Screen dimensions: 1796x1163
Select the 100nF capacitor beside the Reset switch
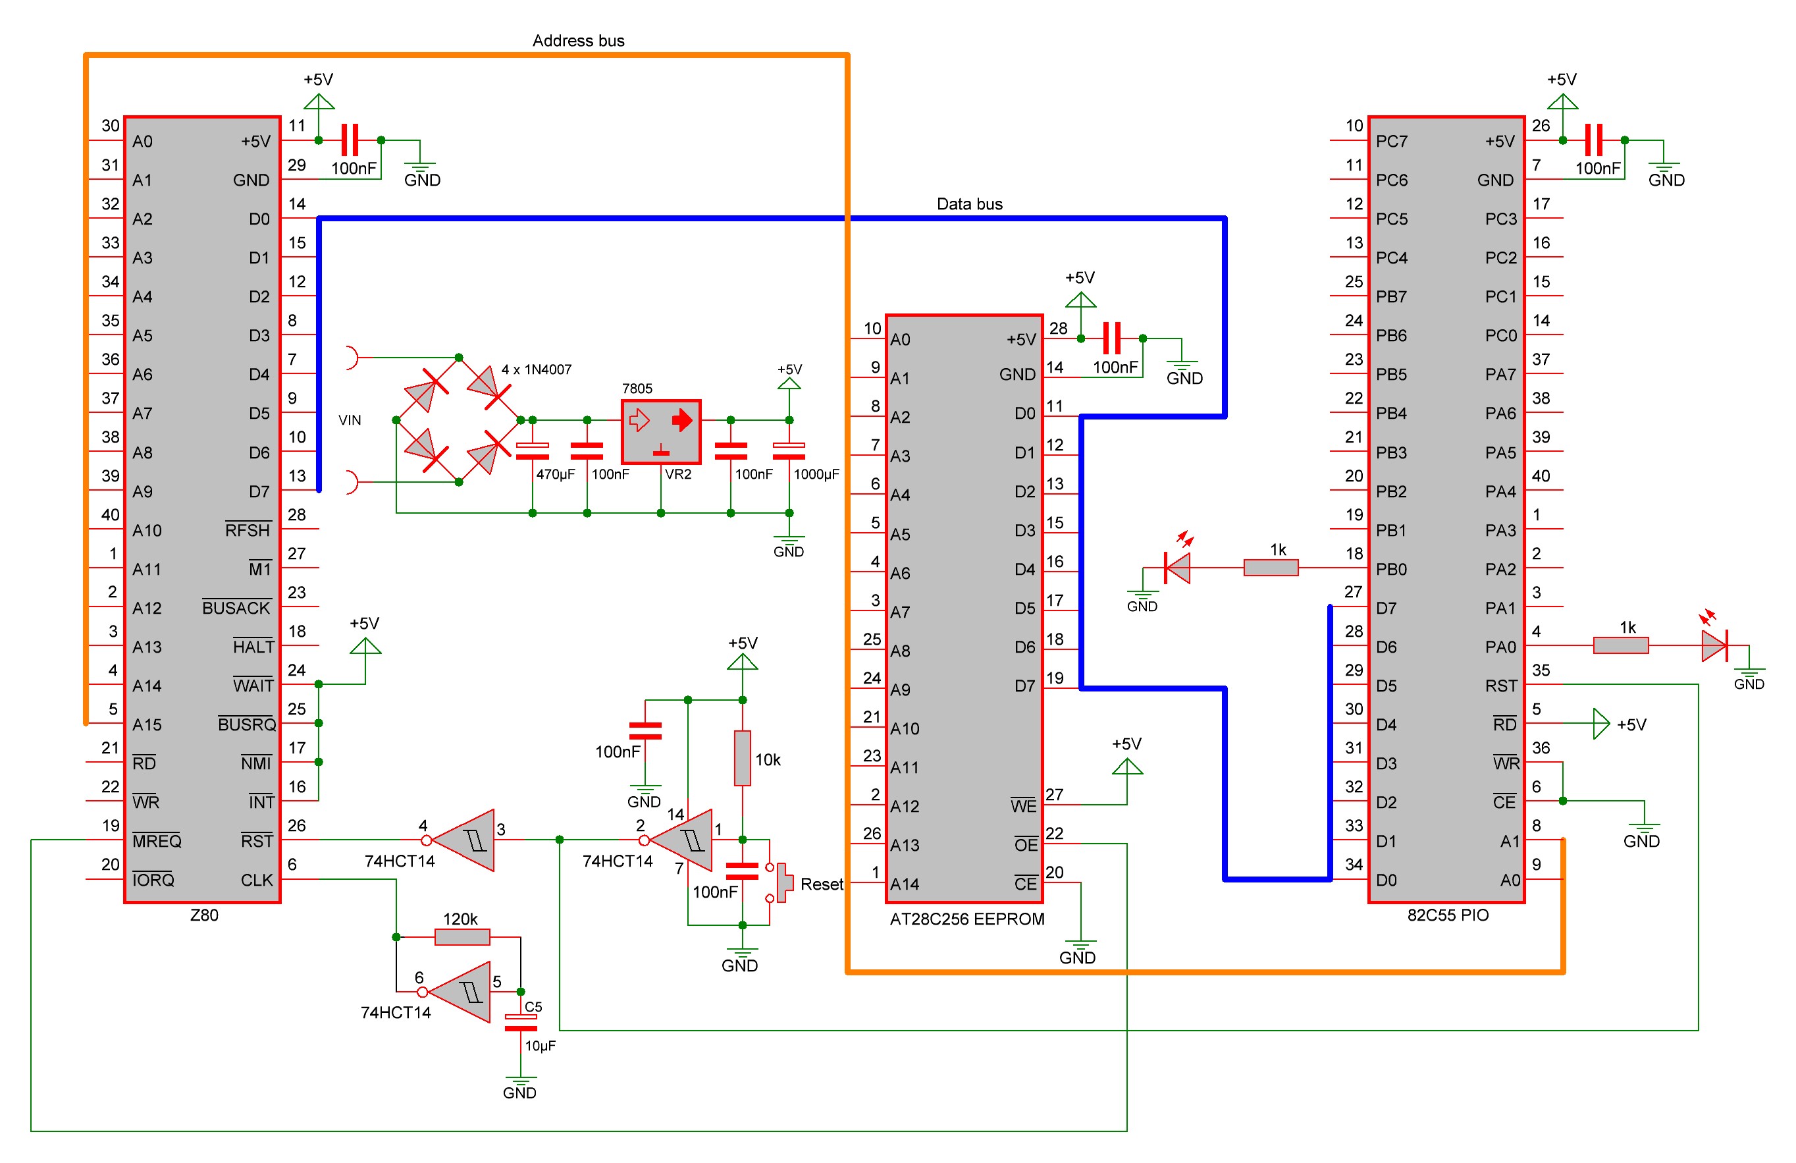click(742, 871)
